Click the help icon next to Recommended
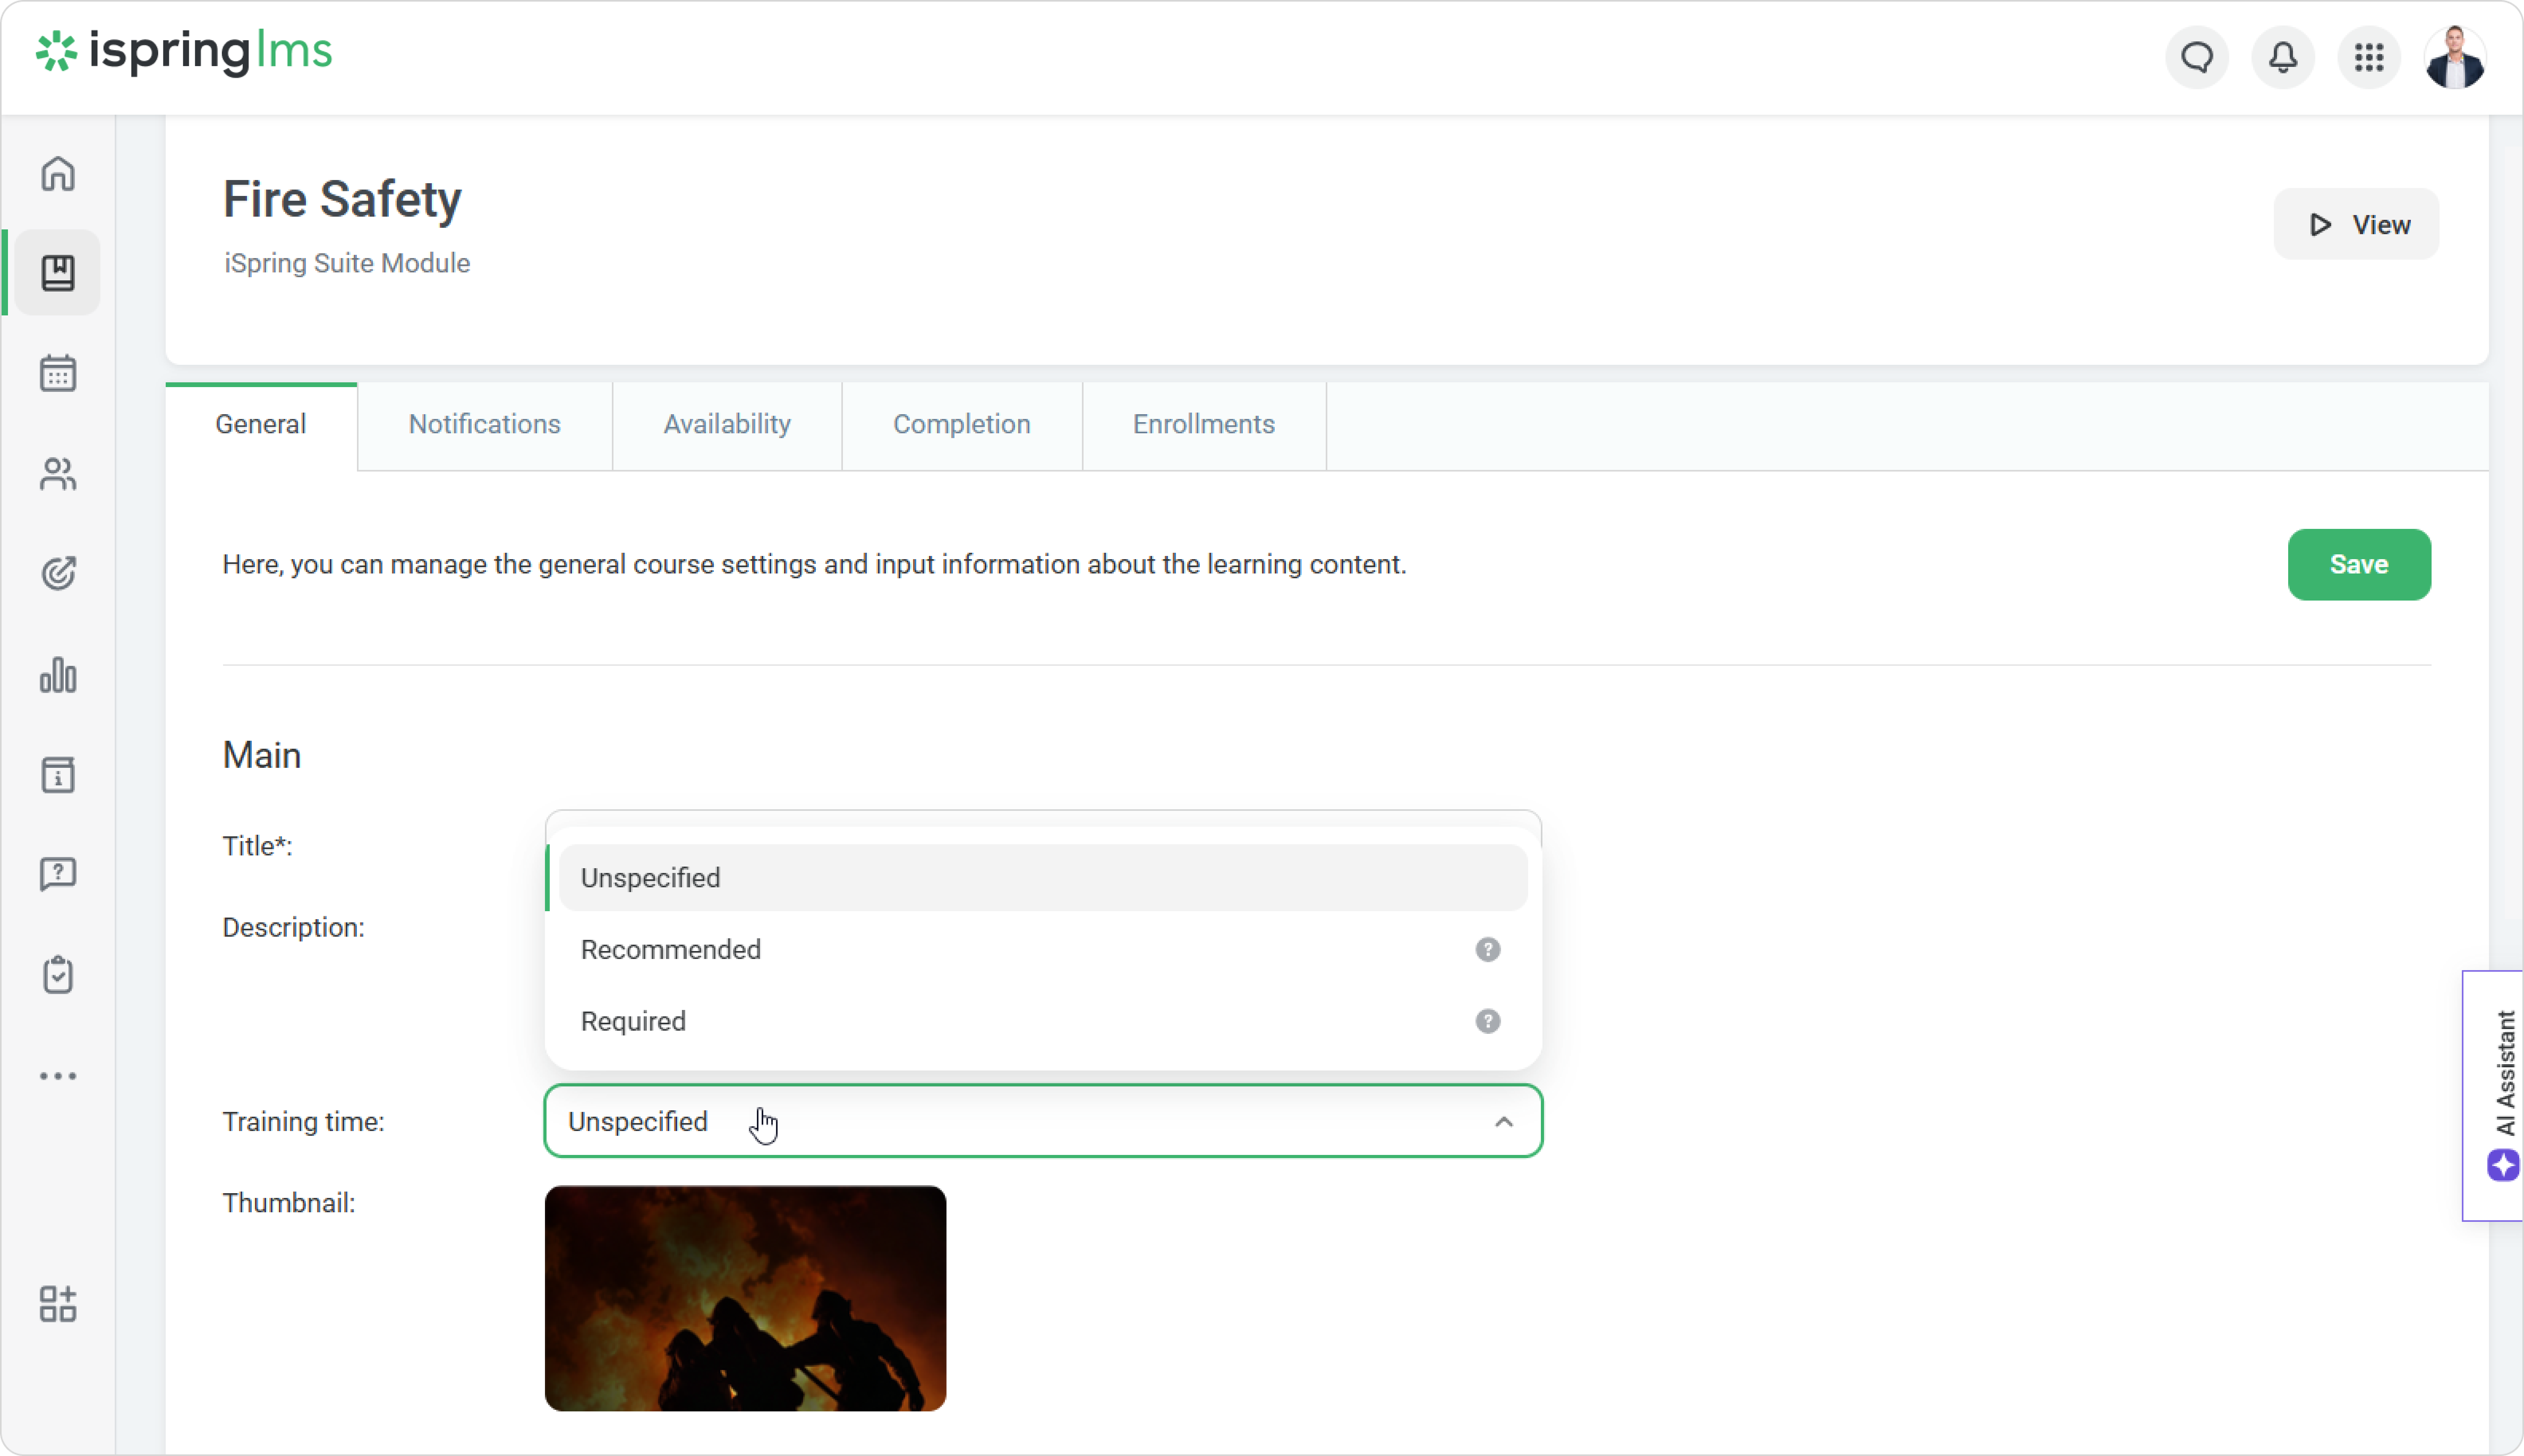2524x1456 pixels. pos(1487,950)
